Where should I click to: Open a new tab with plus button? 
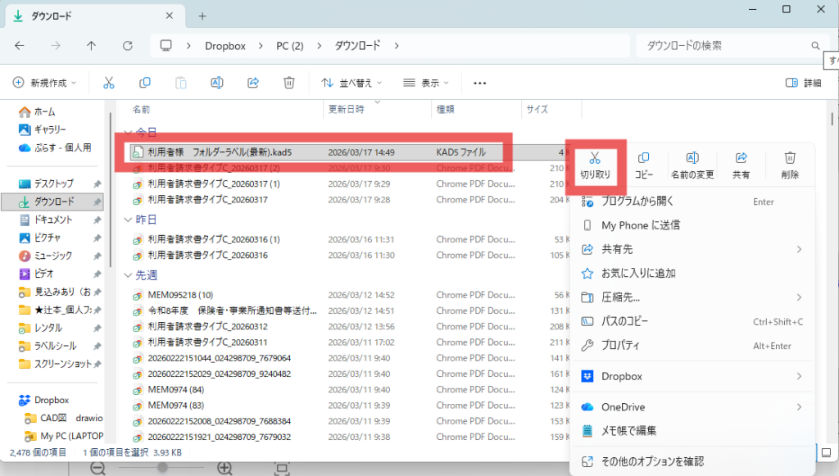coord(202,16)
